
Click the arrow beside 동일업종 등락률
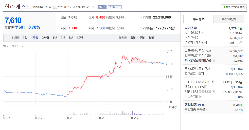coord(206,110)
